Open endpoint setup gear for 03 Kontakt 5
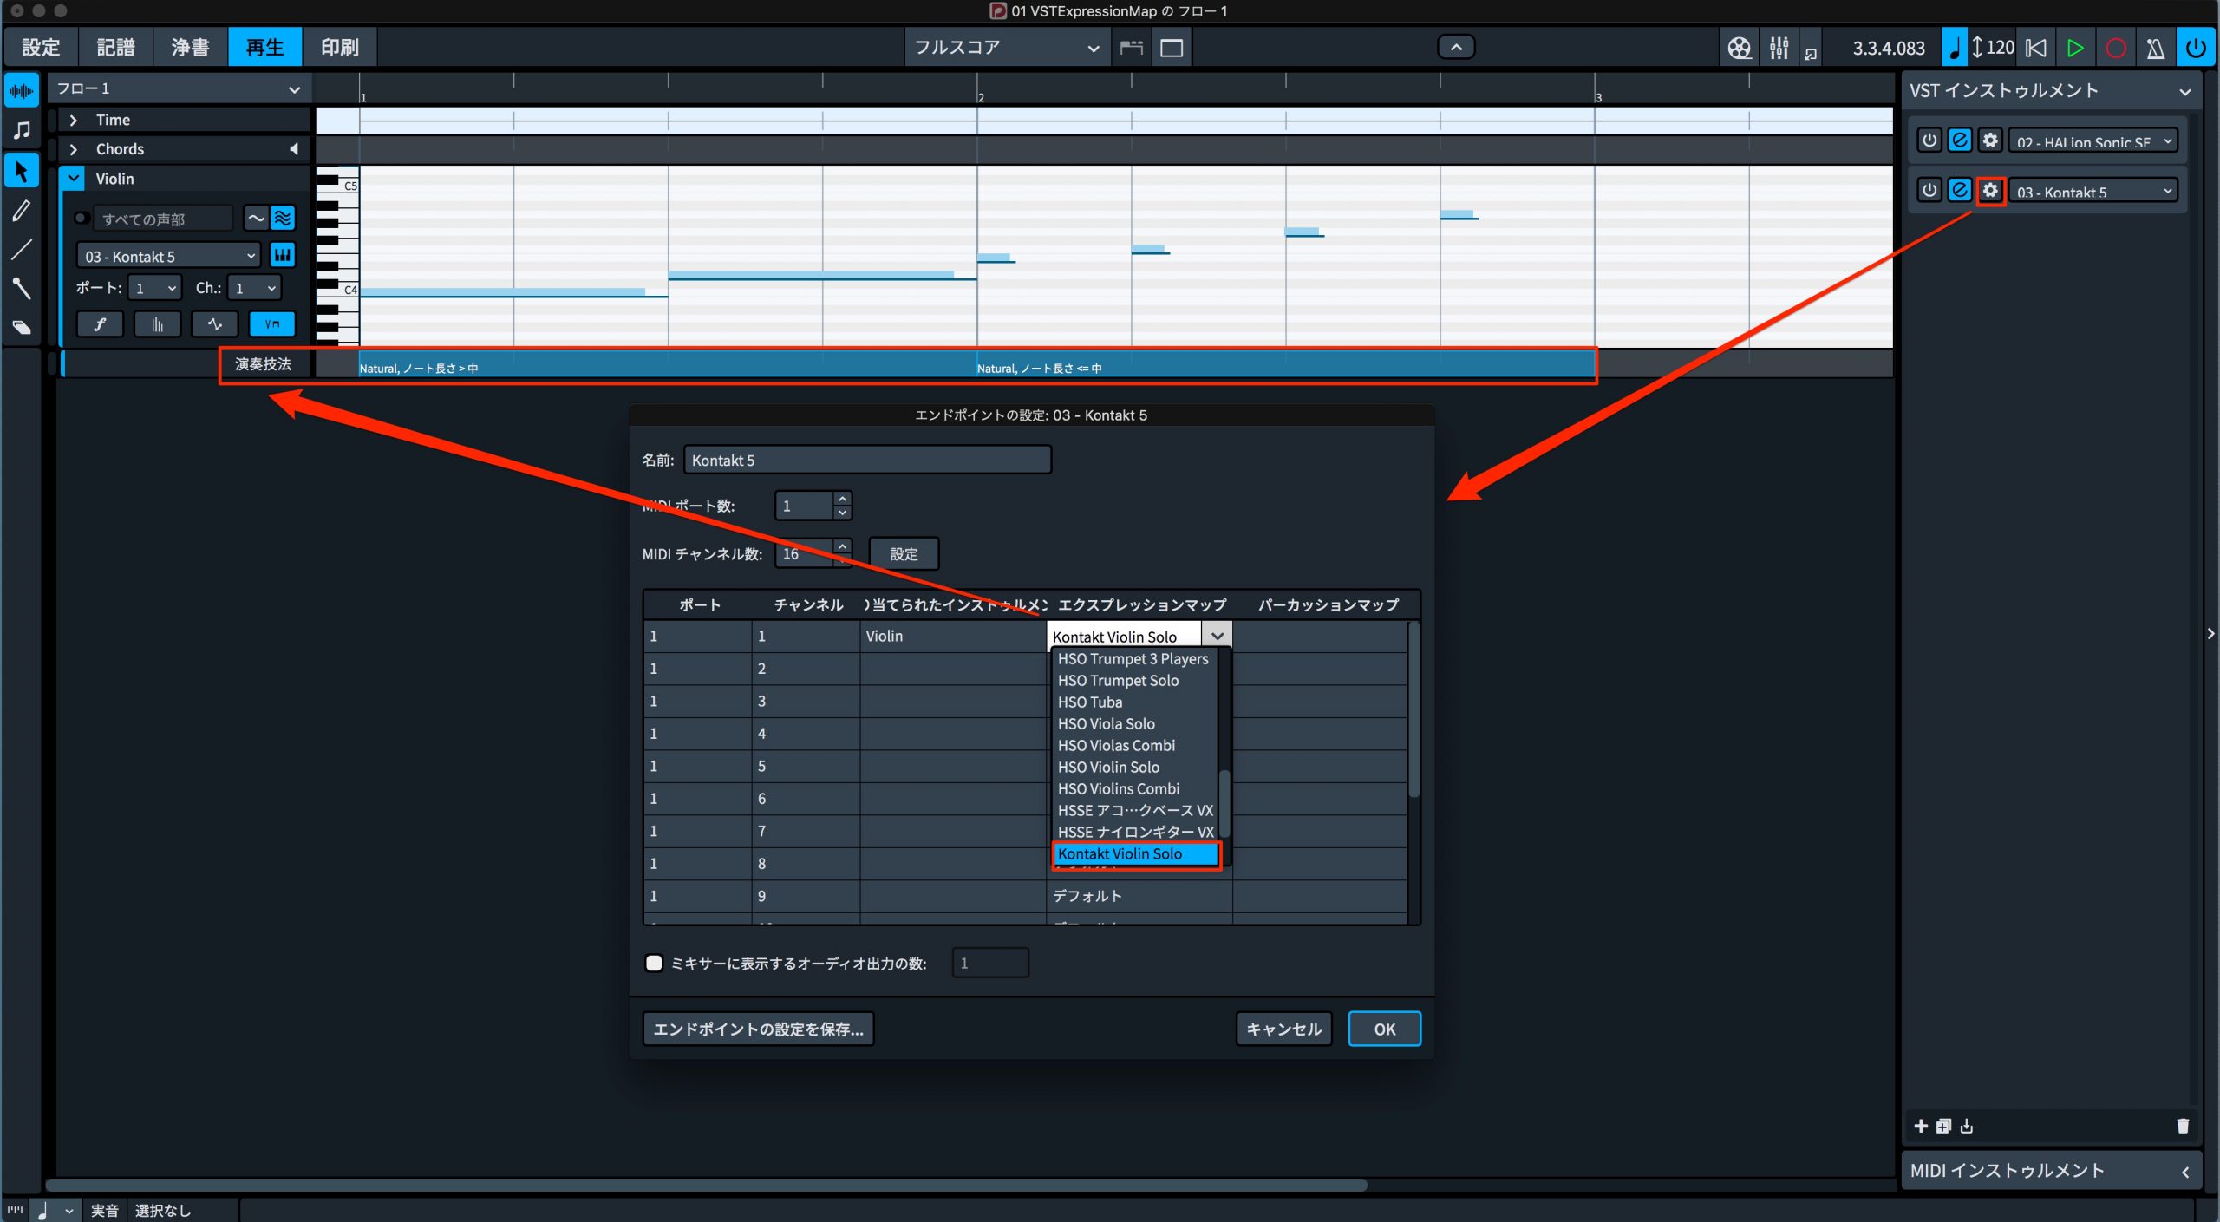 1990,190
